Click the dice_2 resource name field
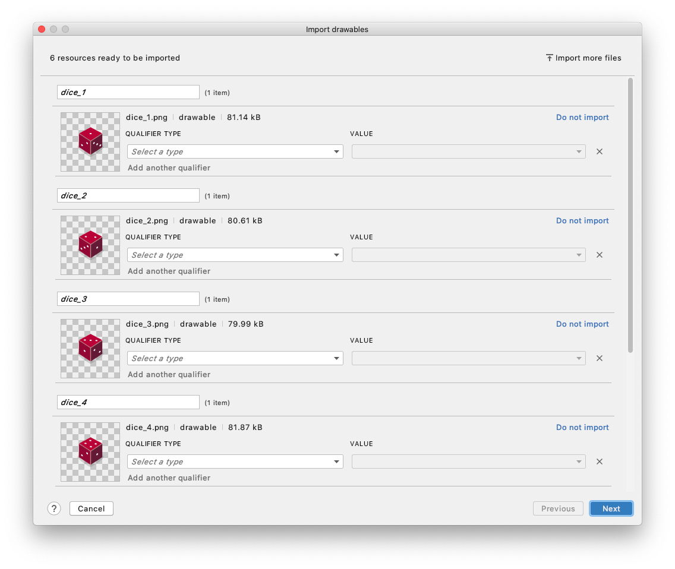The width and height of the screenshot is (675, 569). coord(128,195)
